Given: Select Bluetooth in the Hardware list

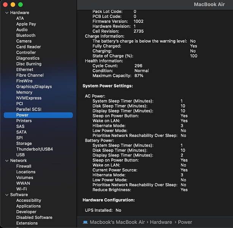Looking at the screenshot, I should [26, 35].
